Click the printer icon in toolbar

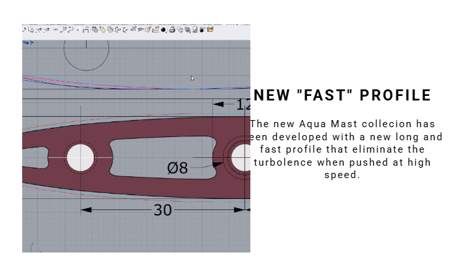pos(172,29)
